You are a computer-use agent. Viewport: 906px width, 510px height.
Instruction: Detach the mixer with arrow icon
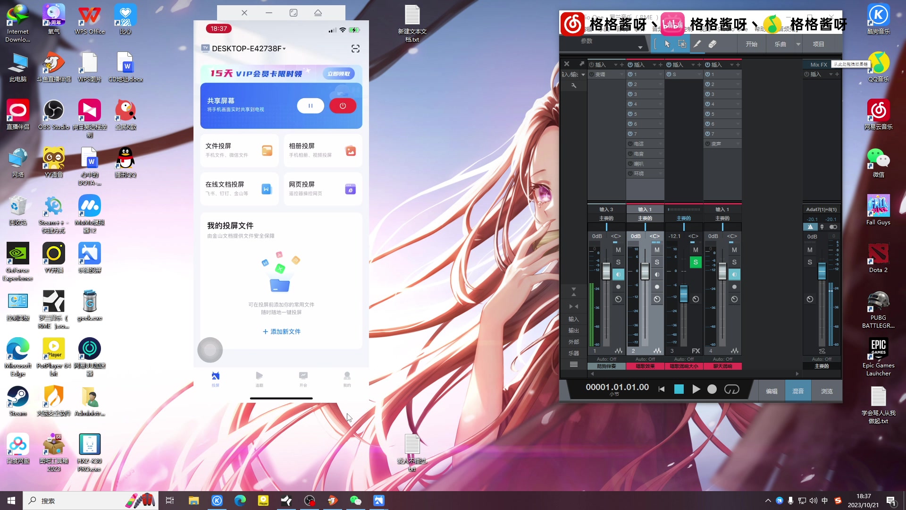(582, 64)
